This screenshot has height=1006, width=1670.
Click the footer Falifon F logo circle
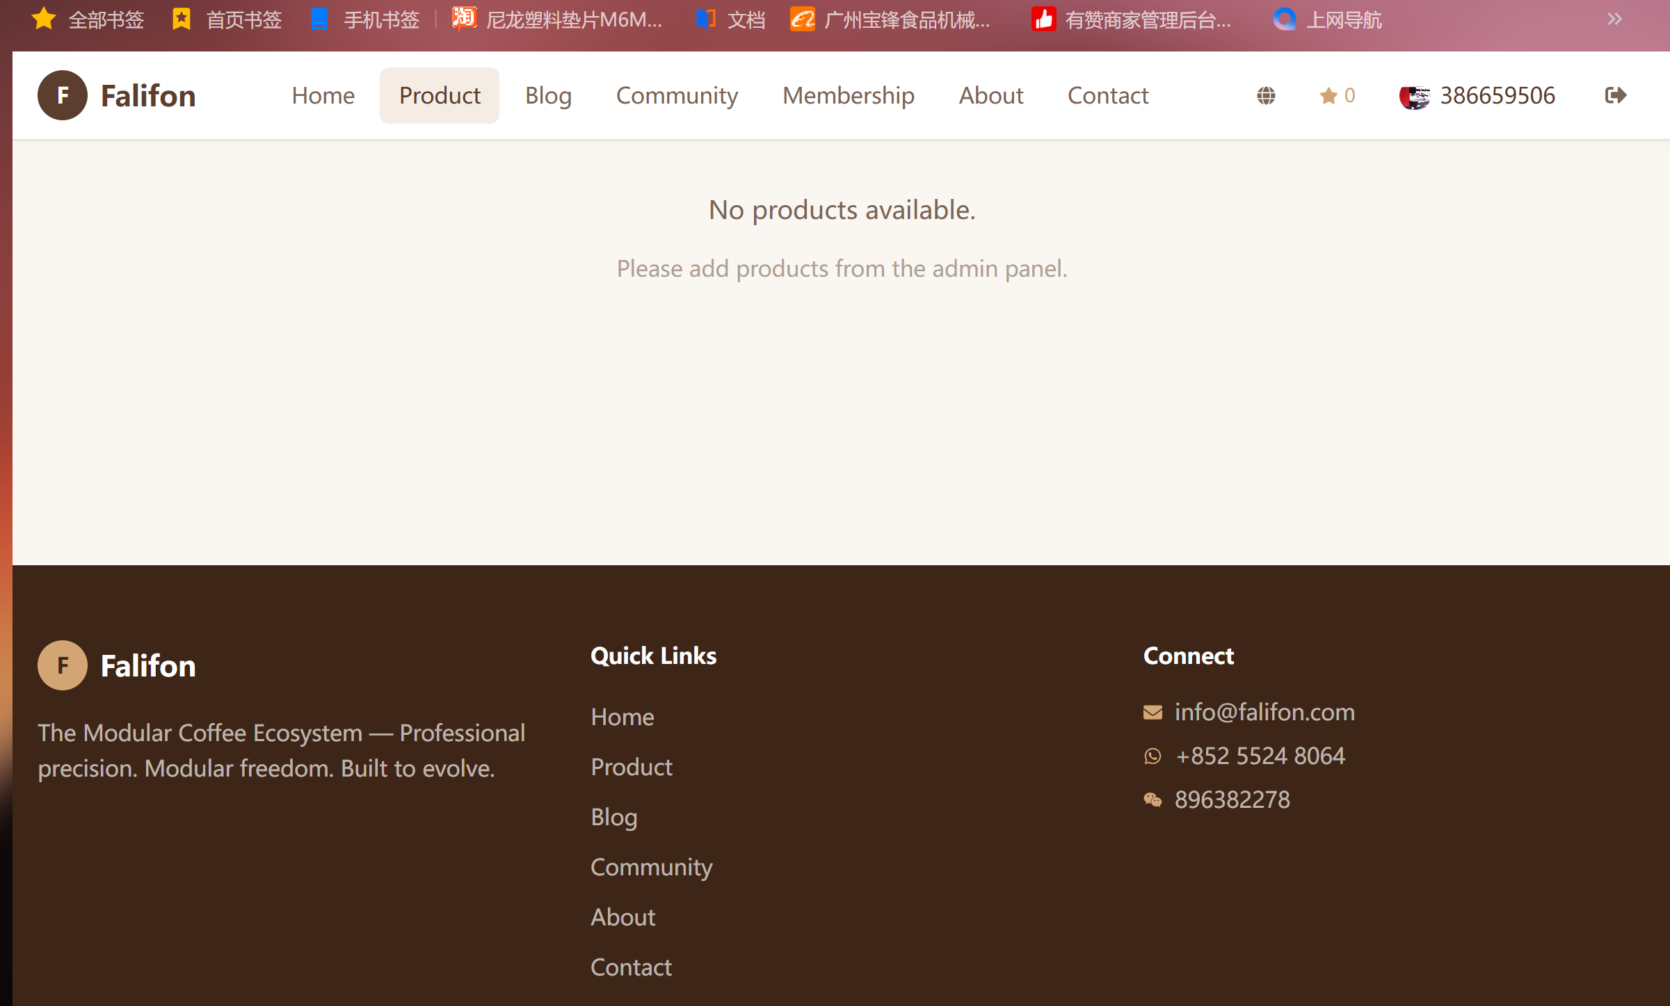[63, 665]
